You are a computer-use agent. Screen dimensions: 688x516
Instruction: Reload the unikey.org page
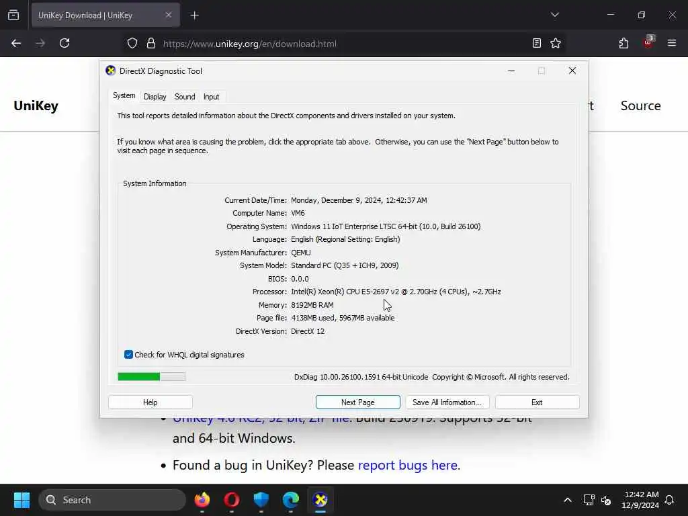(x=64, y=43)
